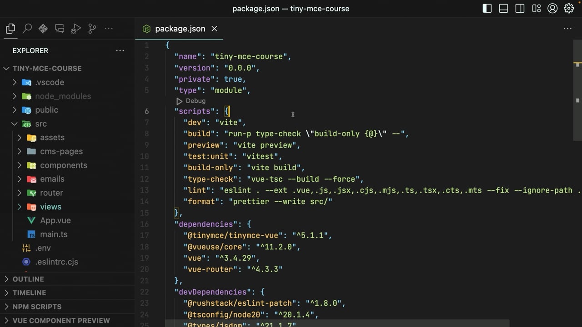Open main.ts from the file tree
Image resolution: width=582 pixels, height=327 pixels.
54,234
